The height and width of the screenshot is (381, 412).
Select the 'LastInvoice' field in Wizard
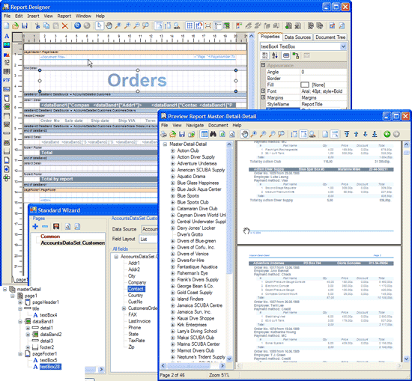click(139, 321)
